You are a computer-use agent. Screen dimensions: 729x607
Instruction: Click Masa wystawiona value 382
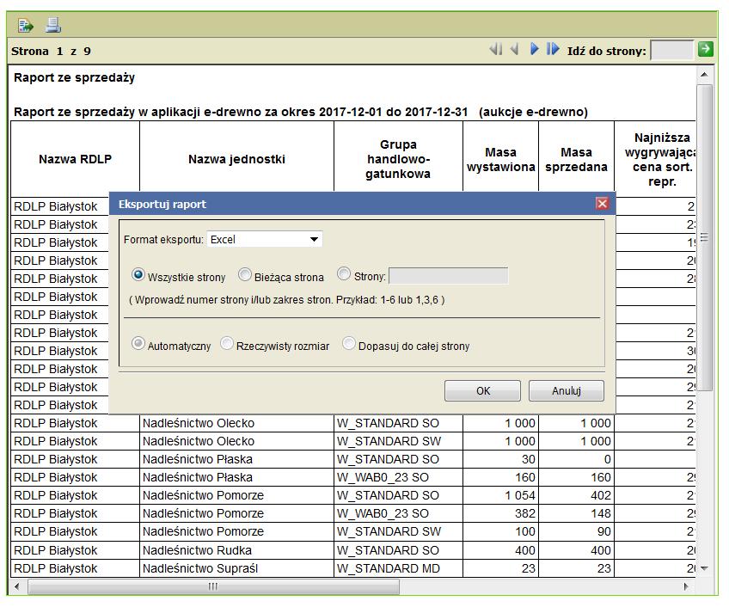500,513
